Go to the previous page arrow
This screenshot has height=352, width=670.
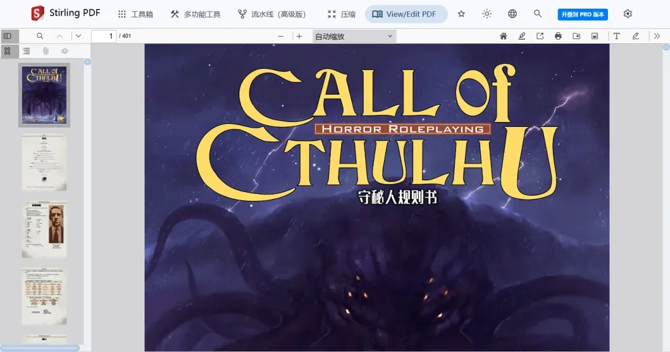[60, 37]
